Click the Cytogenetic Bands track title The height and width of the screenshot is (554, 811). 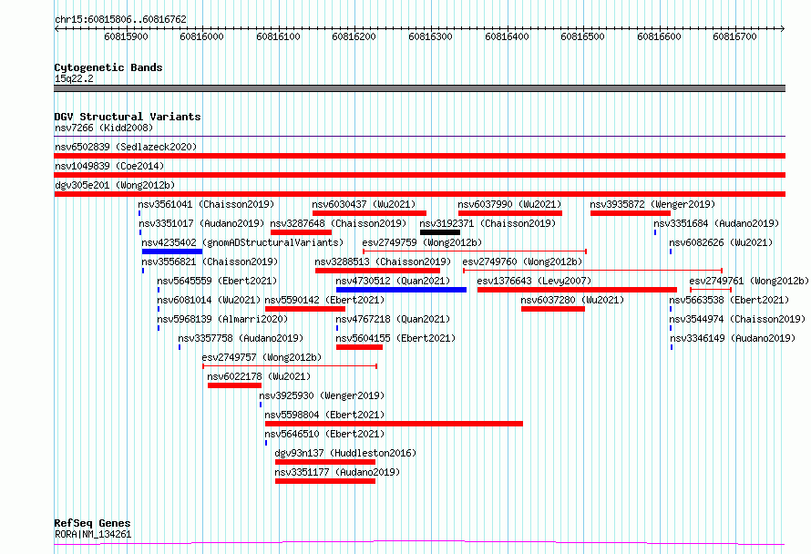coord(108,67)
